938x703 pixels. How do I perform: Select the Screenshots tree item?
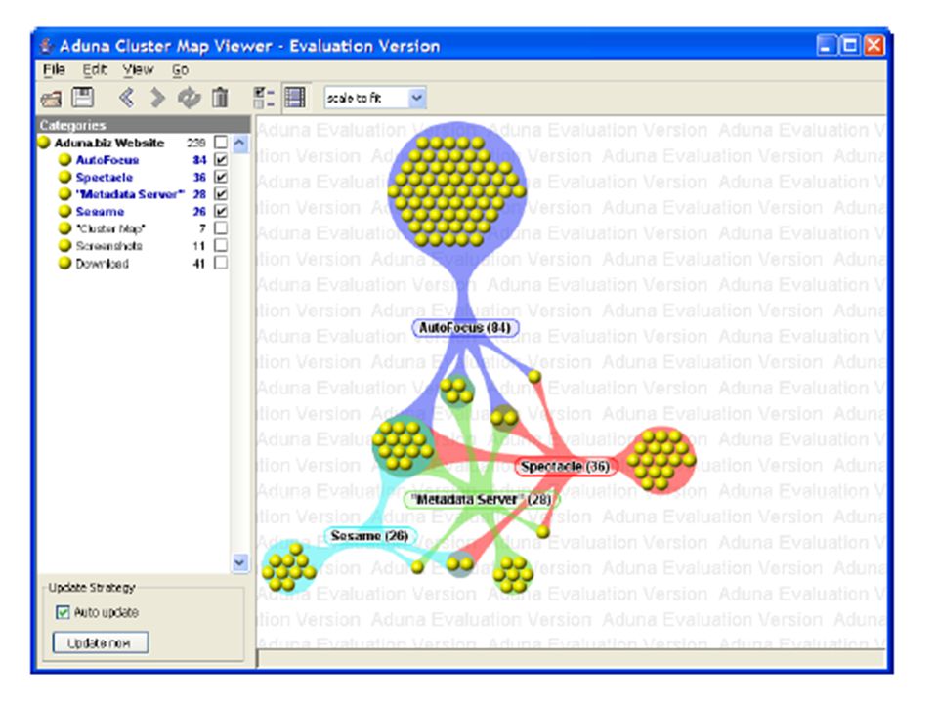(108, 246)
